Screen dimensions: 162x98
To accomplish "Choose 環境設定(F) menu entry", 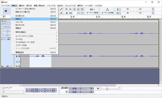I will (x=35, y=52).
